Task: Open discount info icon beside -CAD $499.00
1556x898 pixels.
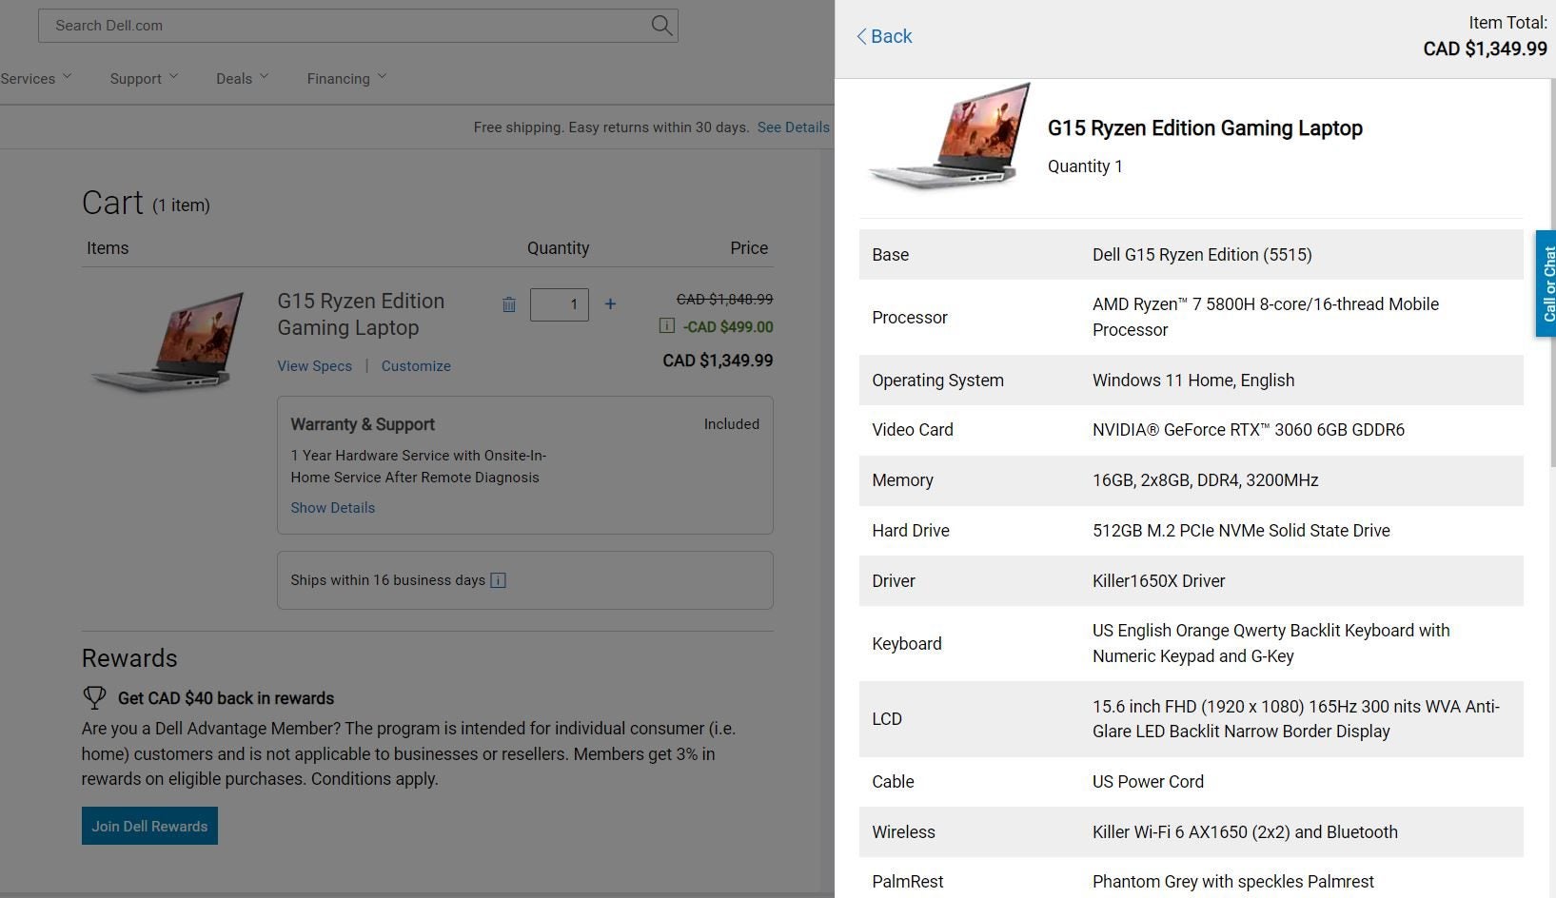Action: tap(667, 326)
